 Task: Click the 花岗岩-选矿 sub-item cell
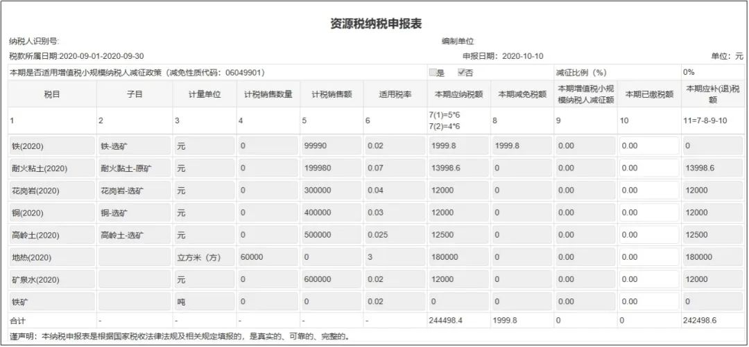[135, 190]
